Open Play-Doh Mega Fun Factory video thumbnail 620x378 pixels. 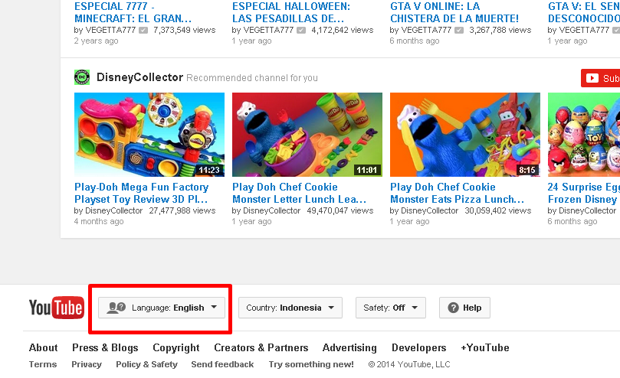tap(149, 135)
